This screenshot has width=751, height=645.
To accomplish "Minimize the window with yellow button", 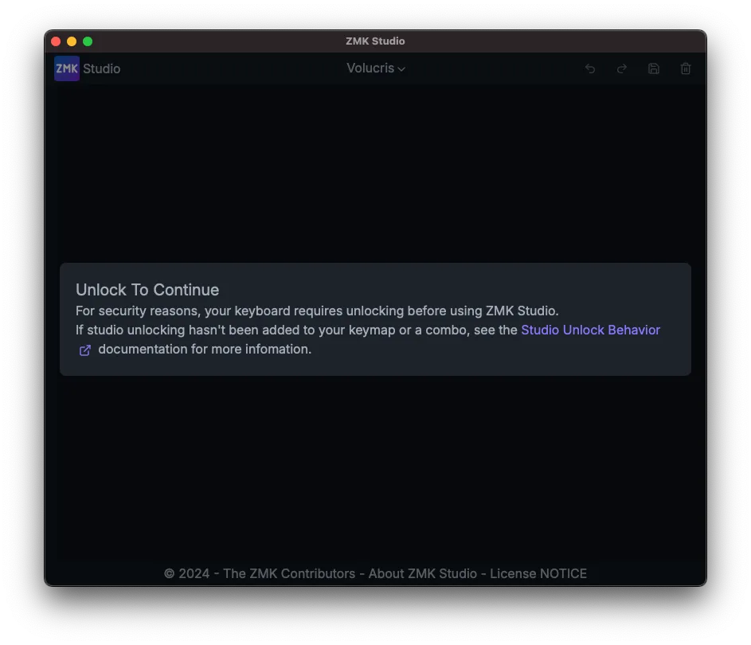I will pos(72,41).
